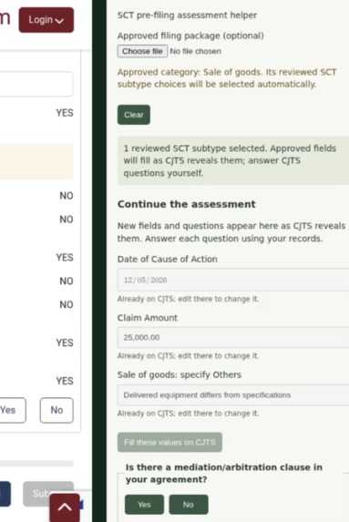Screen dimensions: 349x522
Task: Open the Login dropdown menu
Action: (x=46, y=20)
